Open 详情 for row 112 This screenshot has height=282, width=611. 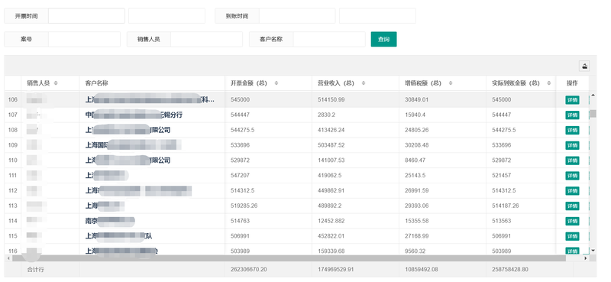click(x=572, y=191)
